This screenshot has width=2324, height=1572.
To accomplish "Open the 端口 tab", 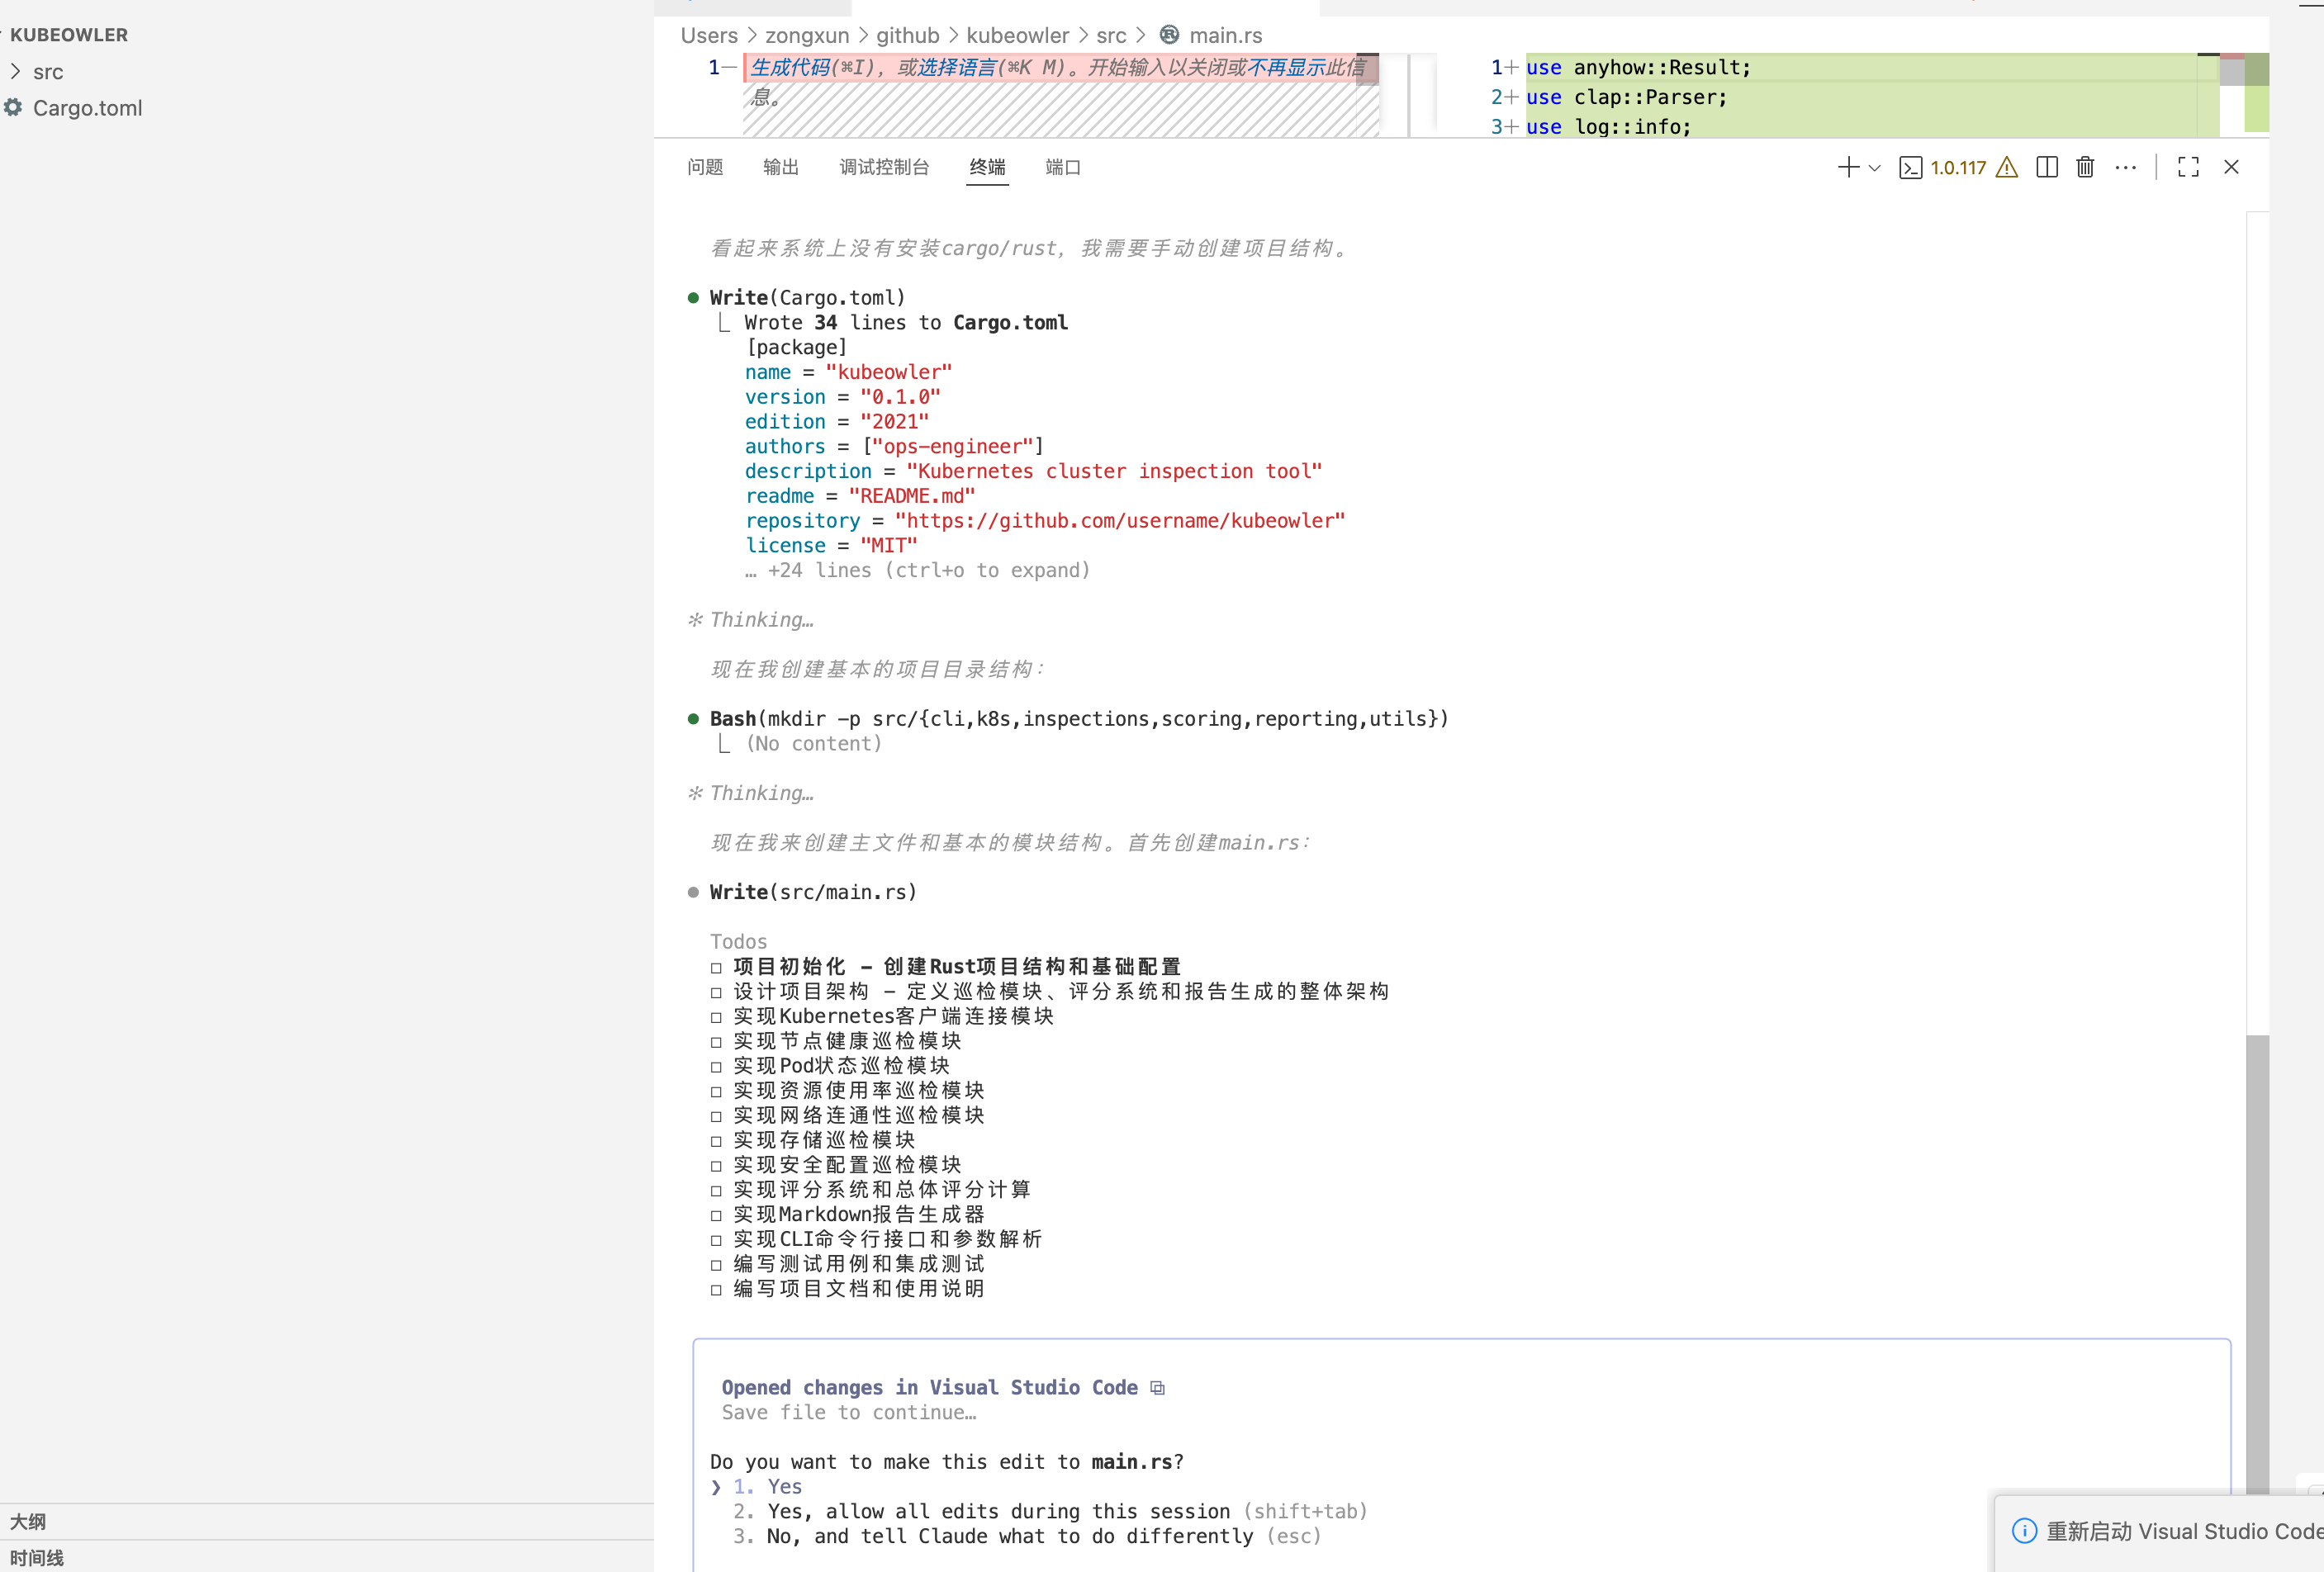I will (1063, 167).
